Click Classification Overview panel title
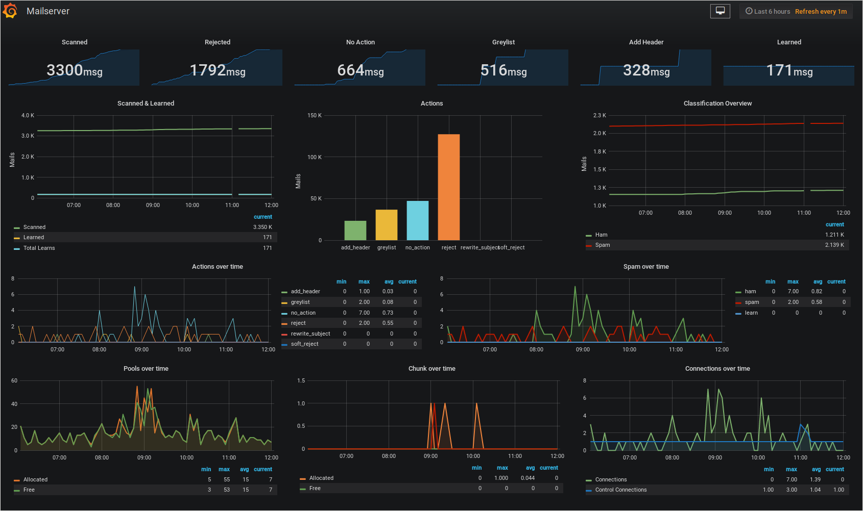 (x=717, y=104)
